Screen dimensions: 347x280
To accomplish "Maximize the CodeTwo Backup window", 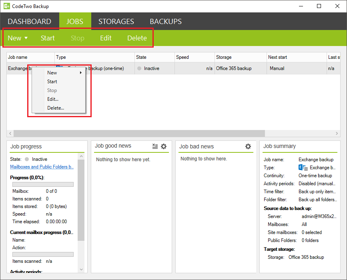I will (319, 6).
